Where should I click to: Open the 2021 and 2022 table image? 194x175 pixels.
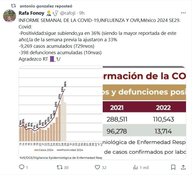click(x=145, y=113)
